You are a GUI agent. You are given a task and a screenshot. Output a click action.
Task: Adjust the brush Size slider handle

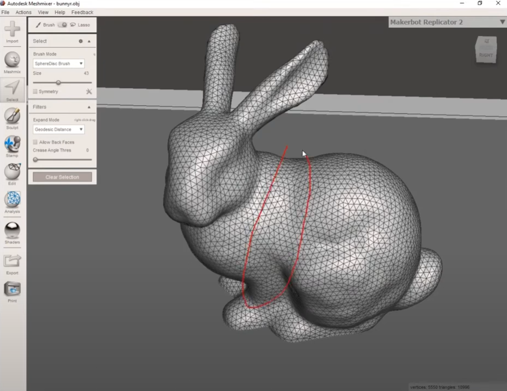point(58,83)
